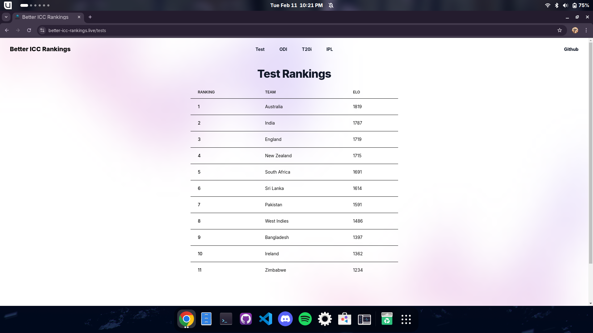Viewport: 593px width, 333px height.
Task: Click the ELO value 1486
Action: click(x=358, y=221)
